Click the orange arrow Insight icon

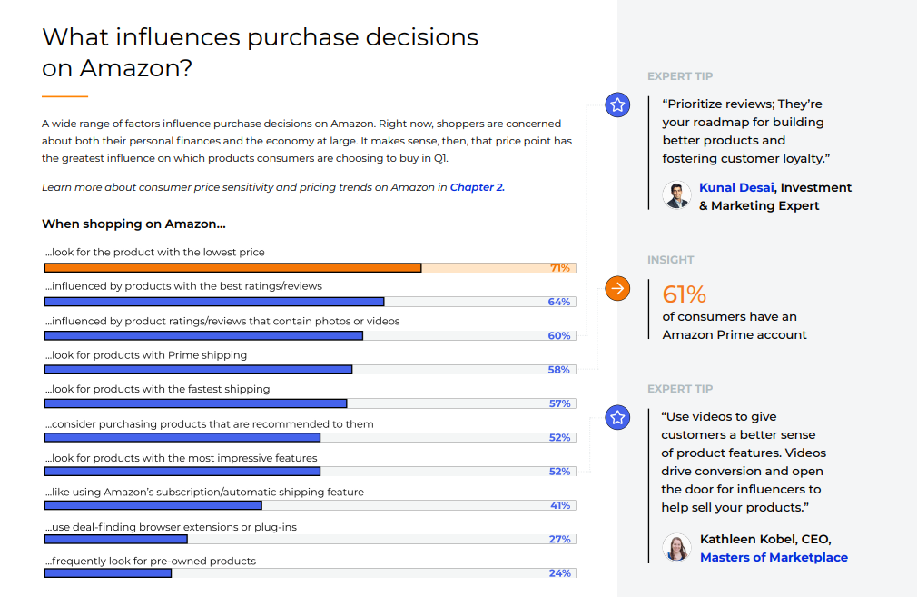coord(617,289)
